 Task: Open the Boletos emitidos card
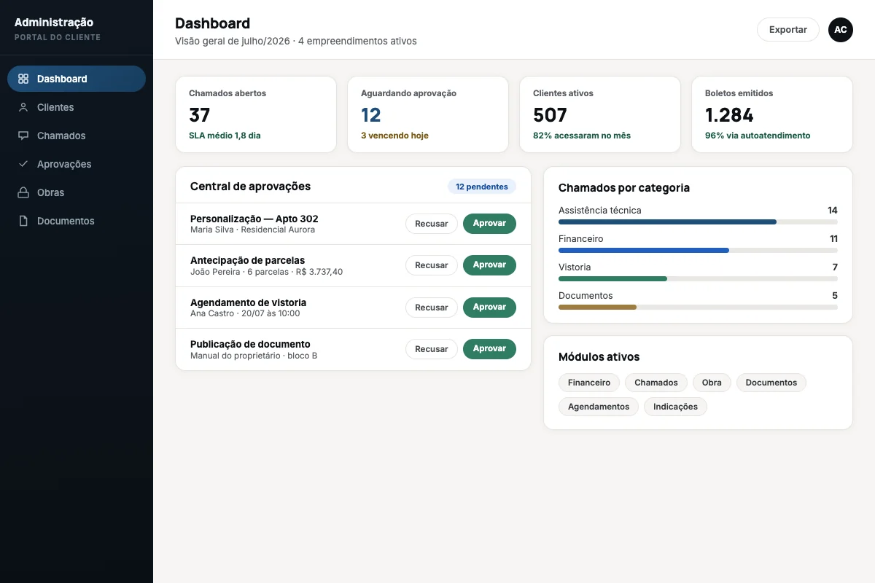click(x=772, y=114)
